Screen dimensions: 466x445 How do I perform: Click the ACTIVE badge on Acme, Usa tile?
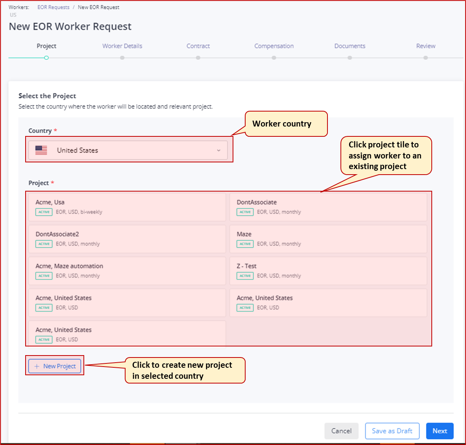coord(43,212)
